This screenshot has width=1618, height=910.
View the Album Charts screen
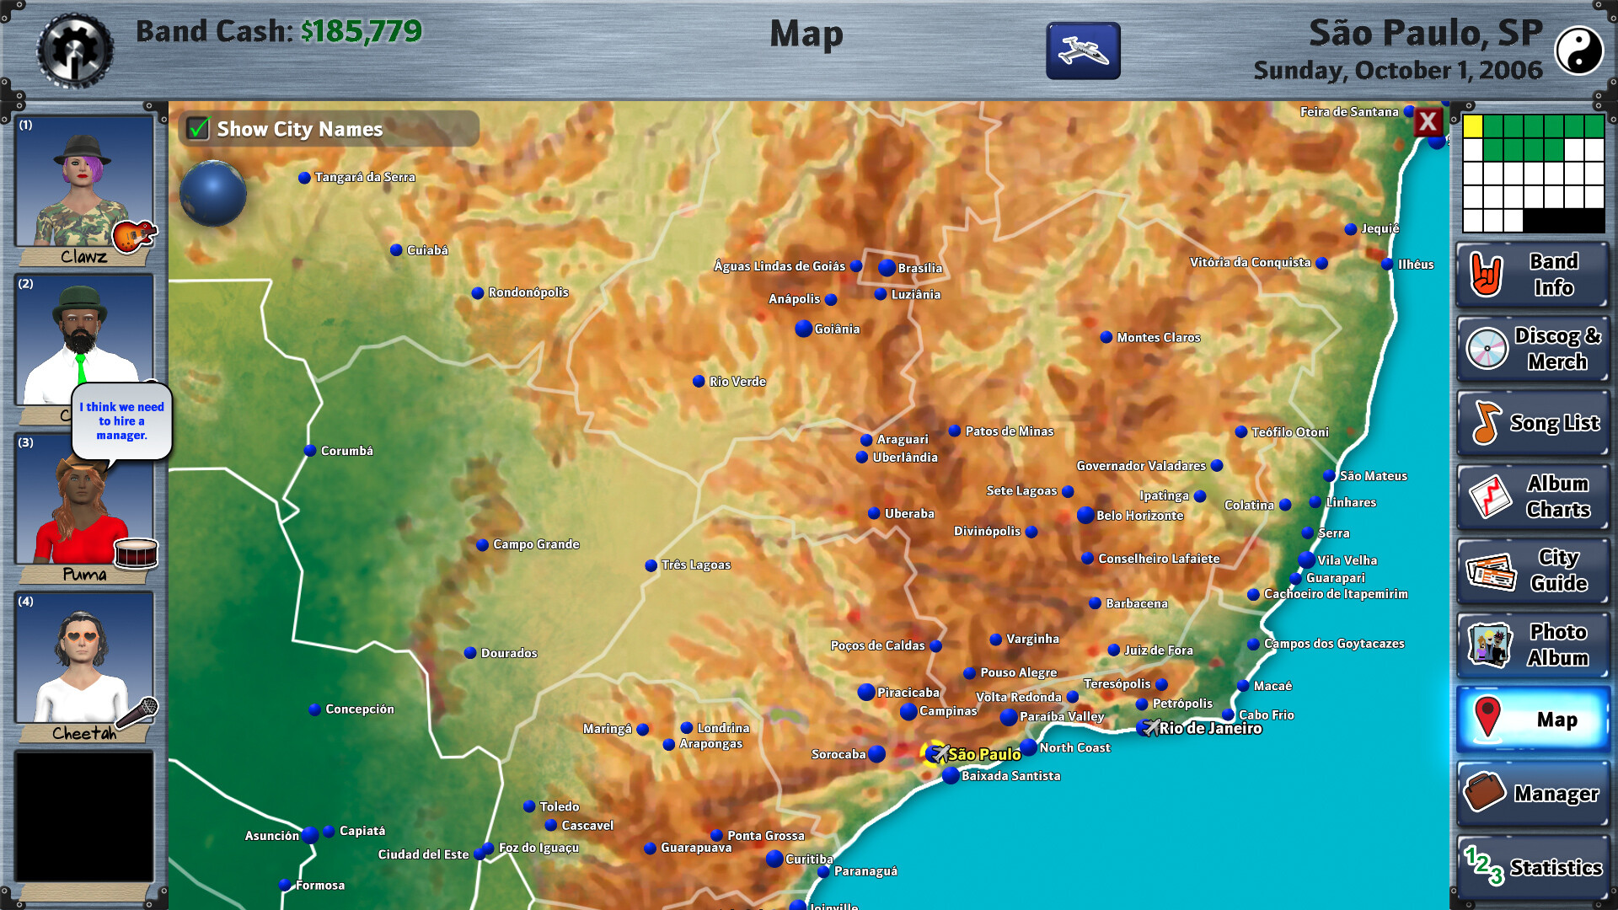pos(1532,496)
